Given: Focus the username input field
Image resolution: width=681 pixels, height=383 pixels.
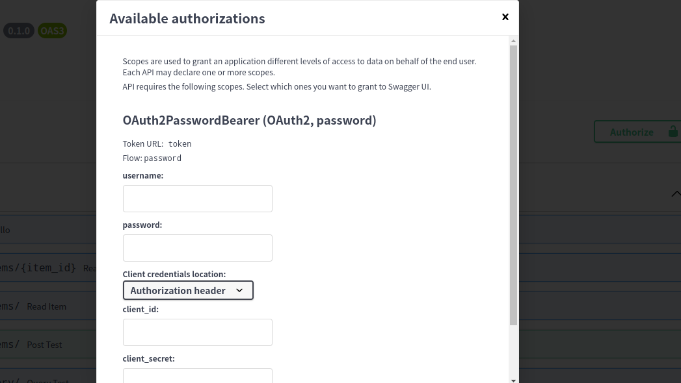Looking at the screenshot, I should (x=197, y=199).
